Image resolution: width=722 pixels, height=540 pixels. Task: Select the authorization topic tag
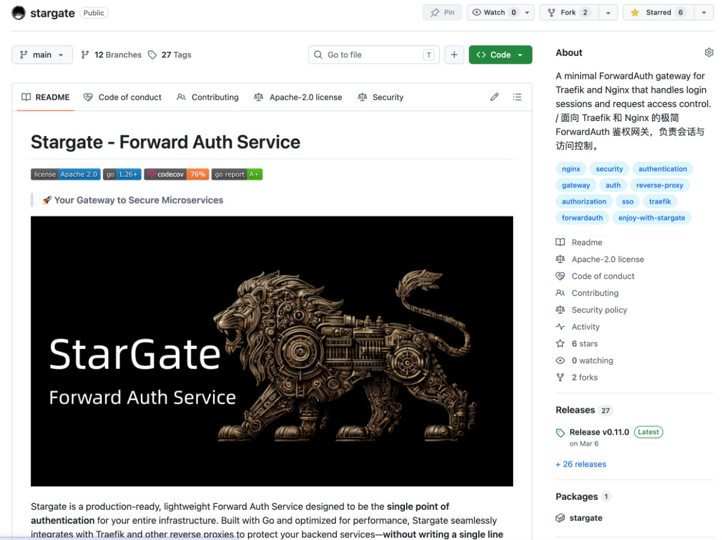584,202
